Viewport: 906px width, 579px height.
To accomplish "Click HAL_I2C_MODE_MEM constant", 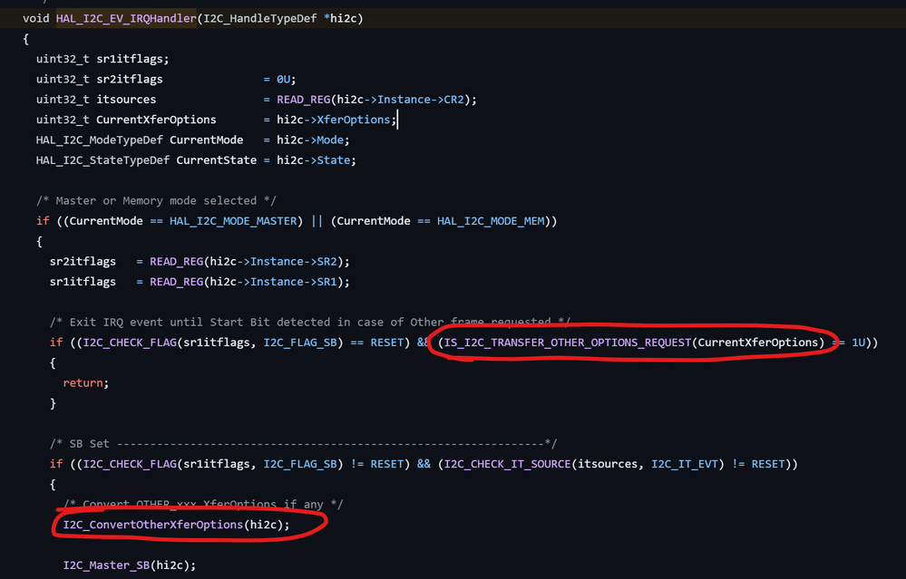I will (491, 220).
